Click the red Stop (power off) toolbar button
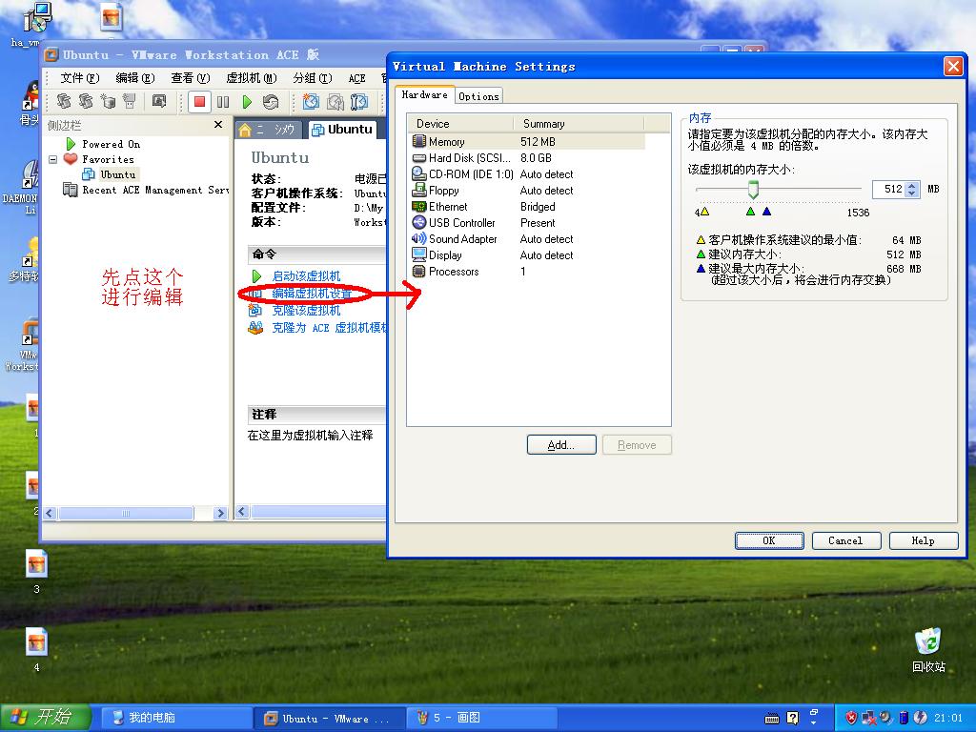 tap(199, 101)
